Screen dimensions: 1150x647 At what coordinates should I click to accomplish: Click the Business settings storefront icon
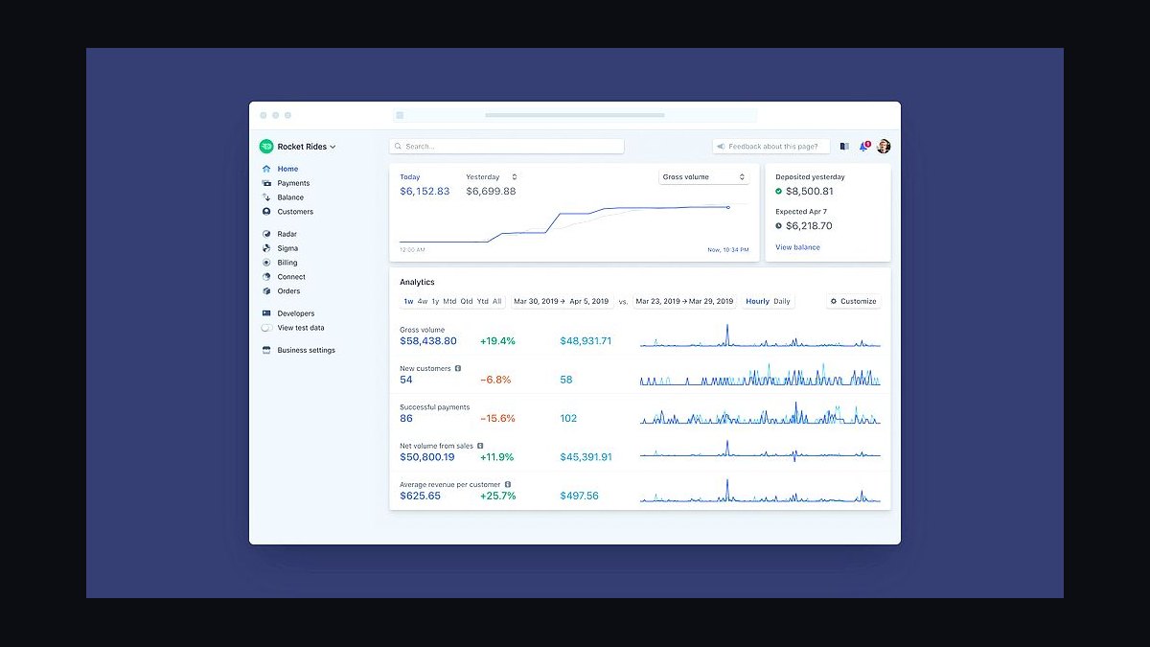point(266,350)
